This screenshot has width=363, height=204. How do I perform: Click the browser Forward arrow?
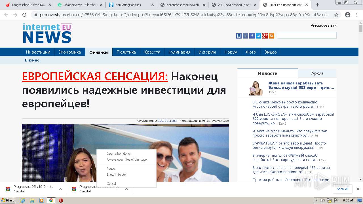[x=15, y=15]
